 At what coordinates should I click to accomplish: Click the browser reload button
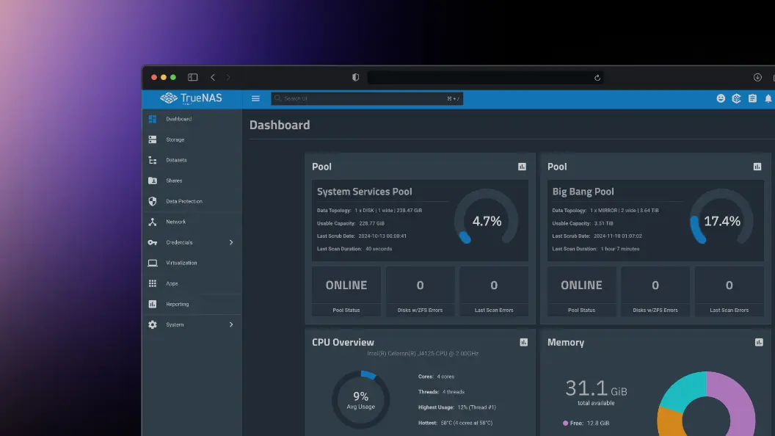click(x=597, y=78)
